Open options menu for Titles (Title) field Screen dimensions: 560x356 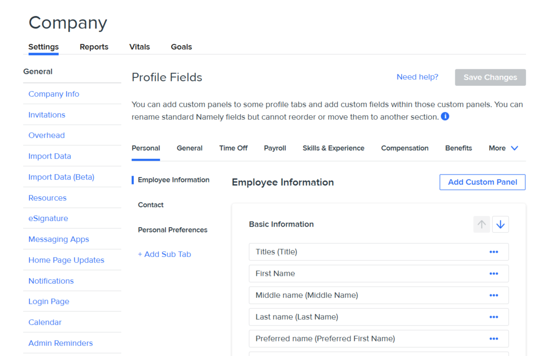pos(494,252)
